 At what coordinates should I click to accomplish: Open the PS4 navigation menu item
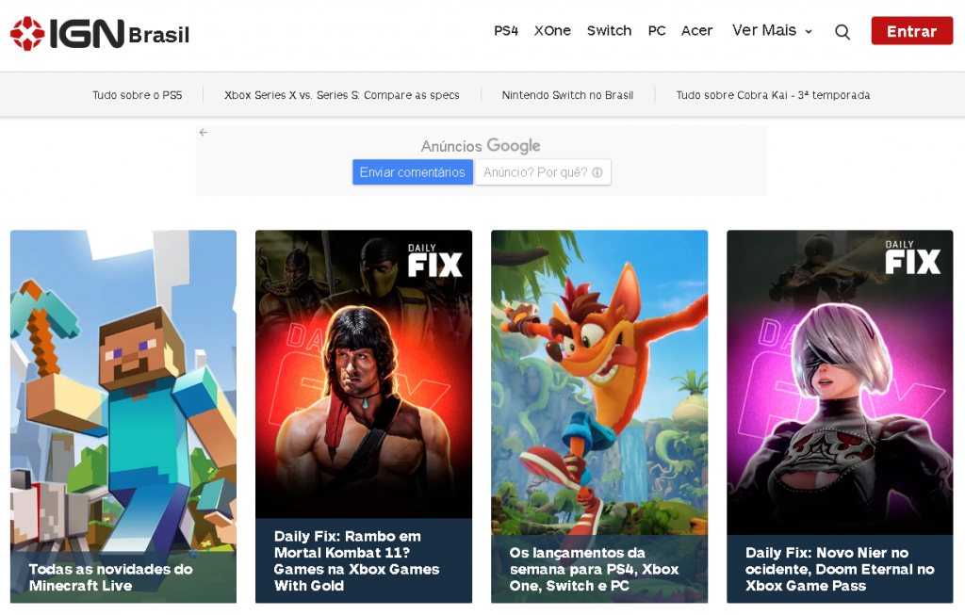click(x=506, y=31)
